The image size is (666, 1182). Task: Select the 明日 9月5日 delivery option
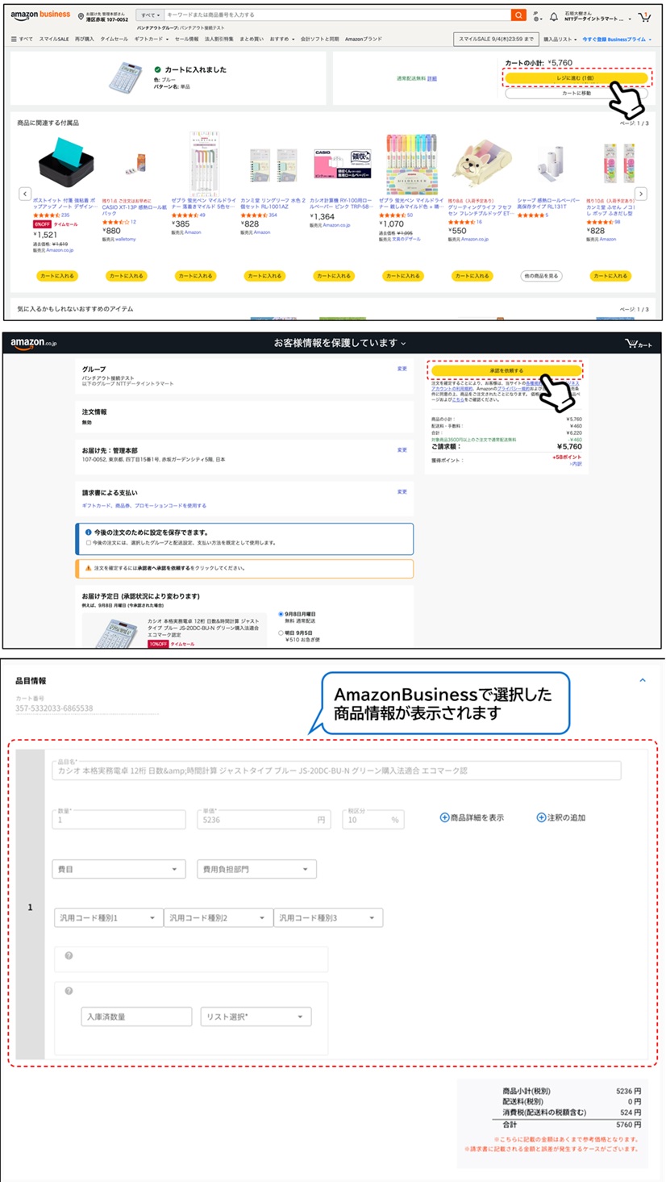point(279,634)
